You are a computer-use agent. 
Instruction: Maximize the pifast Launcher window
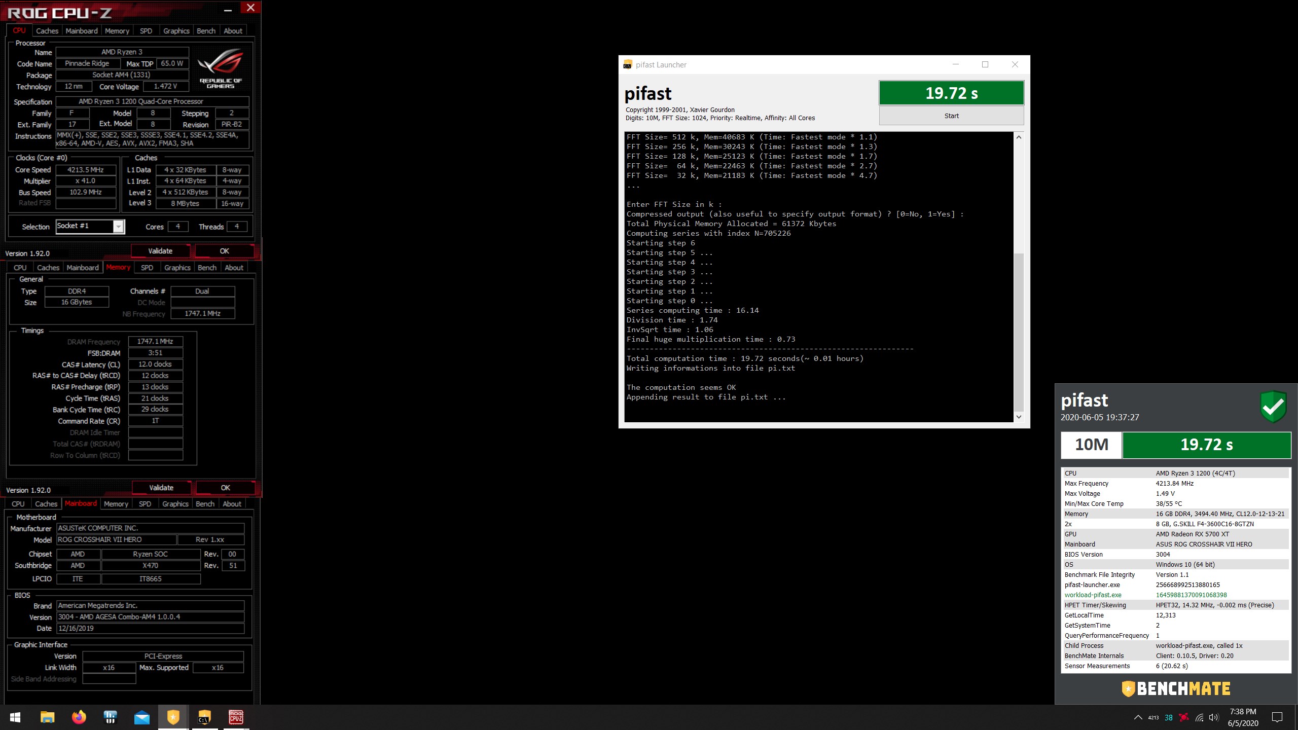pyautogui.click(x=985, y=64)
